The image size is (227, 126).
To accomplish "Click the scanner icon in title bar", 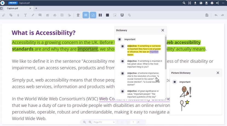I will 206,3.
